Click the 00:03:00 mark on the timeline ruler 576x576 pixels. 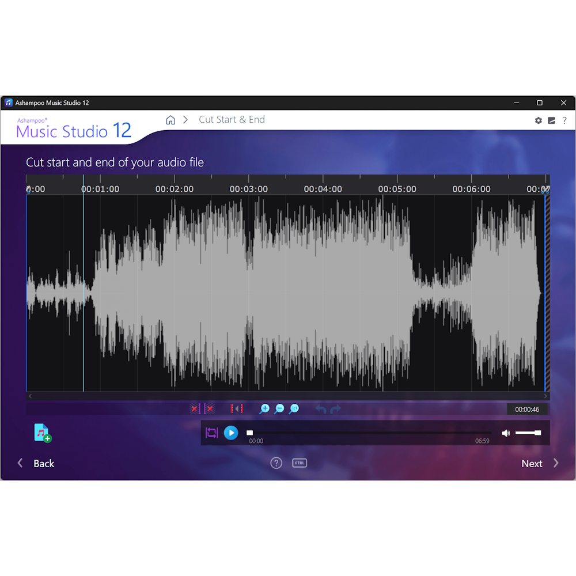(x=249, y=189)
